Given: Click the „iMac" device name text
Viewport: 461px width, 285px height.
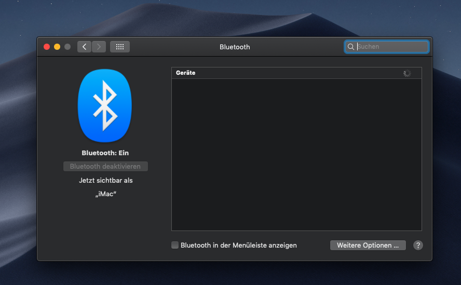Looking at the screenshot, I should tap(106, 194).
